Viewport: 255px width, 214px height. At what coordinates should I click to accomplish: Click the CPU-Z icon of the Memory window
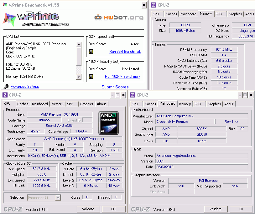point(154,5)
